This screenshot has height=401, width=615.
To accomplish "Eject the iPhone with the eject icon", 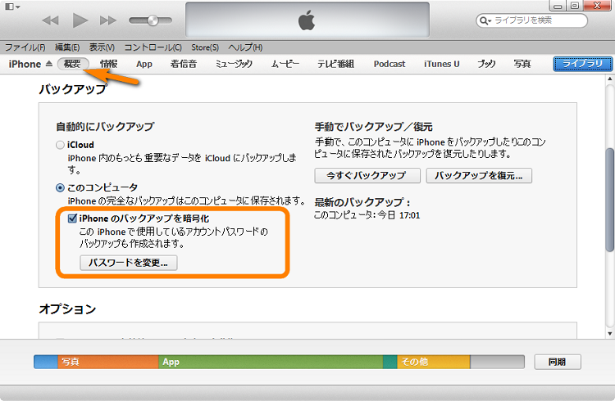I will pos(48,64).
